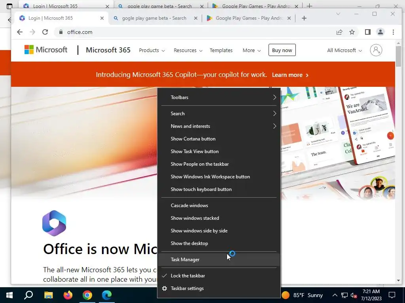
Task: Open Chrome's three-dot menu
Action: (393, 32)
